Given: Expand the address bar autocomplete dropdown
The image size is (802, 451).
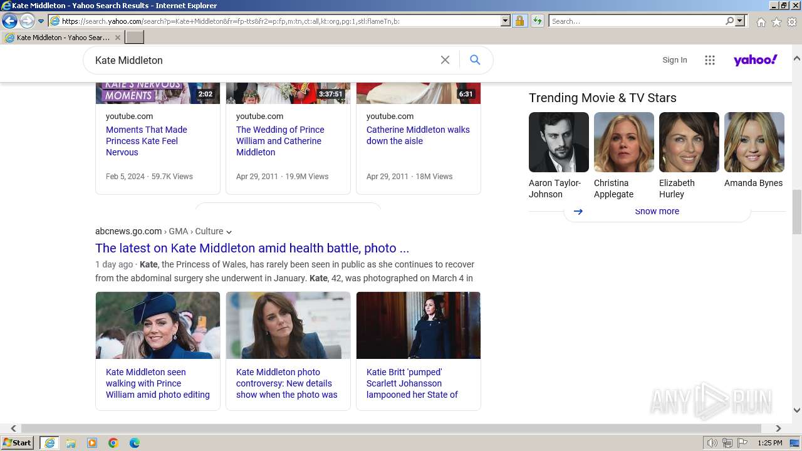Looking at the screenshot, I should point(506,21).
